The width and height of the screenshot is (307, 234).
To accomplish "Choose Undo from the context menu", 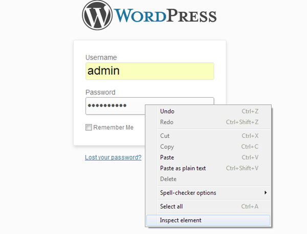I will click(208, 111).
